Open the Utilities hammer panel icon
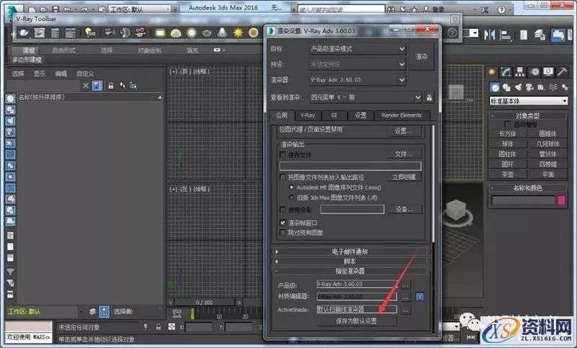Image resolution: width=577 pixels, height=348 pixels. [x=562, y=71]
